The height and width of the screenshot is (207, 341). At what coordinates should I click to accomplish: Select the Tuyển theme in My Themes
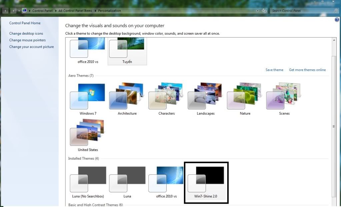tap(127, 51)
